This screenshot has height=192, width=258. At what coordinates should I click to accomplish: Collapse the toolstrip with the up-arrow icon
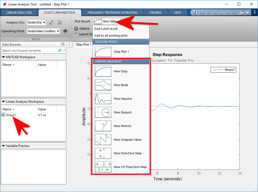[x=255, y=12]
